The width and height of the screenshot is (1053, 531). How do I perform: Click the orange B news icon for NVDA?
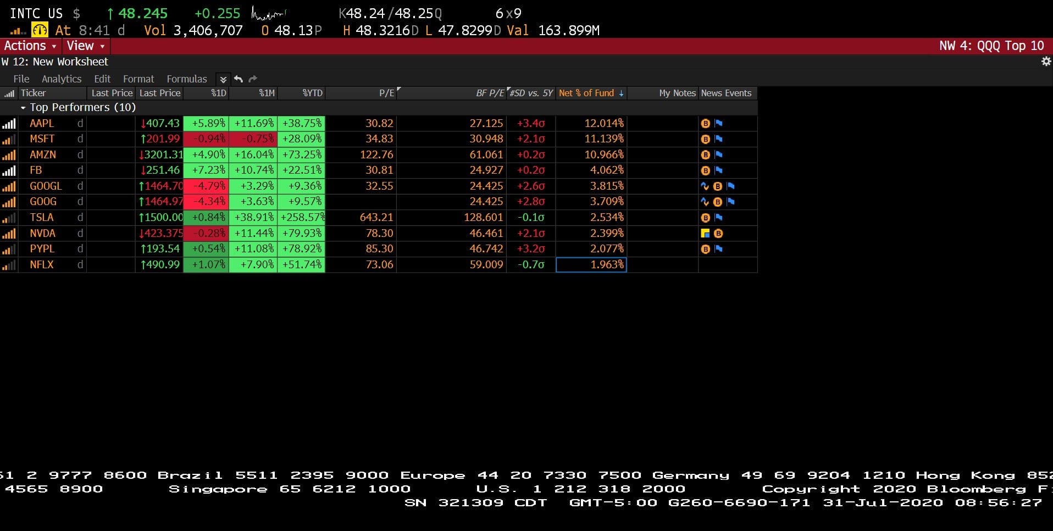[718, 234]
